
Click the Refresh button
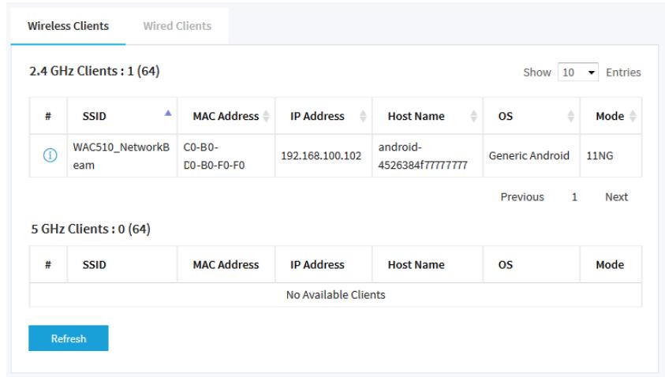(69, 338)
